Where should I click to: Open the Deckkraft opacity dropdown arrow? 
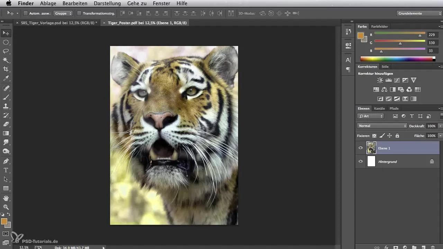coord(440,126)
